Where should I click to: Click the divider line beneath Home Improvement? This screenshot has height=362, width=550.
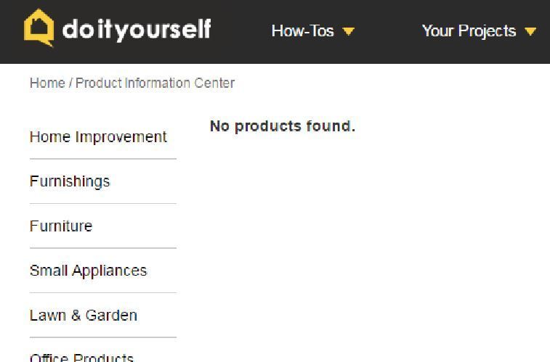click(x=103, y=159)
